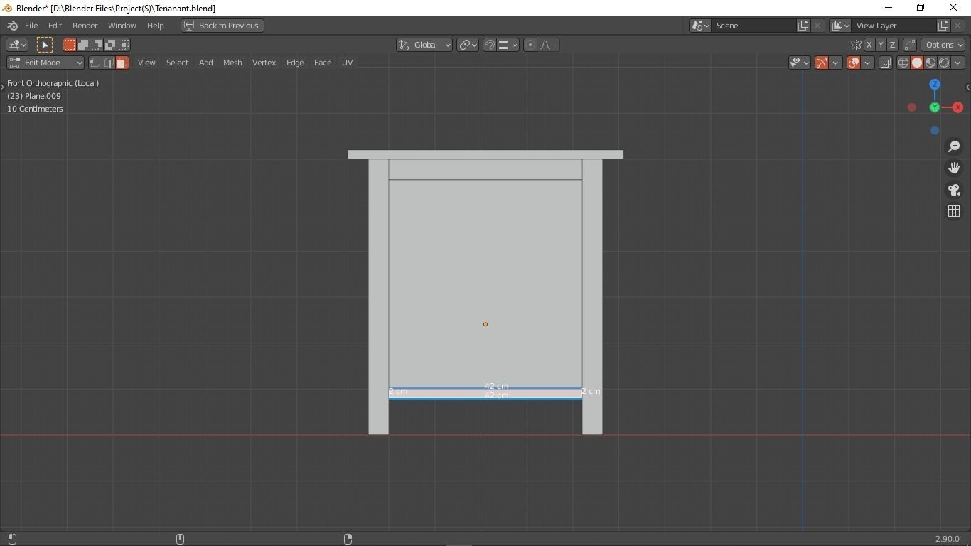Toggle auto merge vertices icon
The height and width of the screenshot is (546, 971).
910,45
